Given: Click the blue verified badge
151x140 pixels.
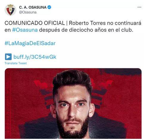Looking at the screenshot, I should (49, 7).
